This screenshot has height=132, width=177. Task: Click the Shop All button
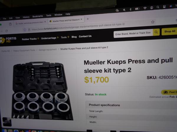pos(170,31)
